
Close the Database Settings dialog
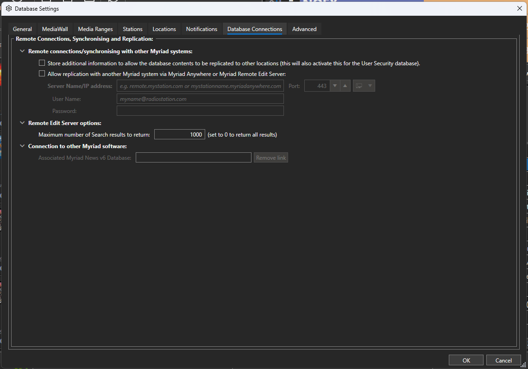[x=520, y=8]
